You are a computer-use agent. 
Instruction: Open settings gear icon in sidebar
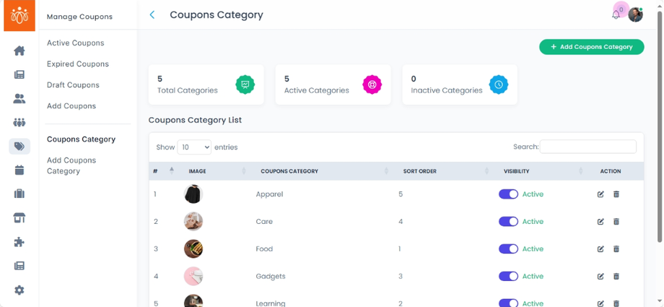(19, 290)
